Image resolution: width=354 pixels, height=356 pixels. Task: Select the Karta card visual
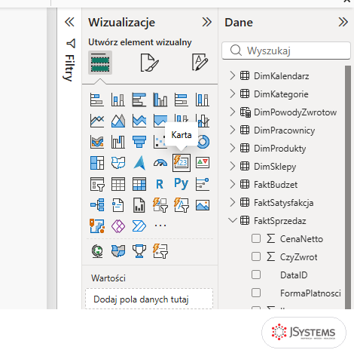tap(182, 163)
